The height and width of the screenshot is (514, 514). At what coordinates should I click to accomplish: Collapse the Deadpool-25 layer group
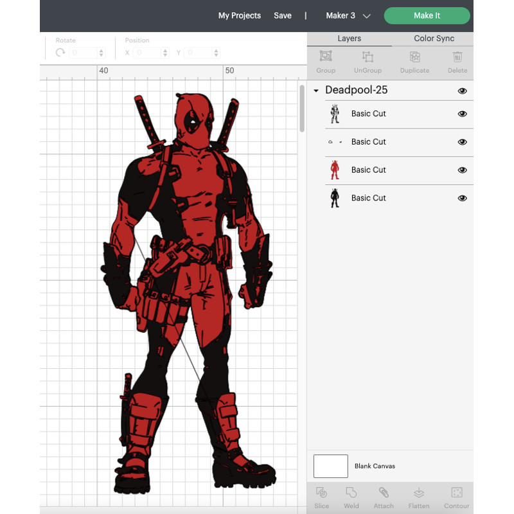(x=316, y=91)
